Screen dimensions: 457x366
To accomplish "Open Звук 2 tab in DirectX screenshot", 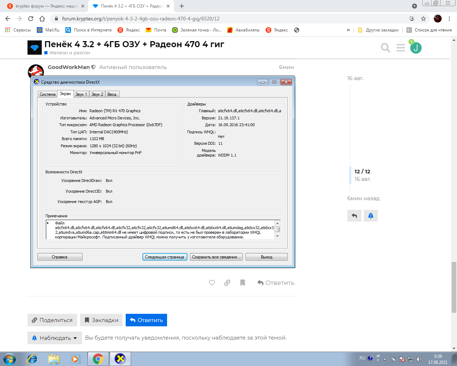I will (97, 94).
